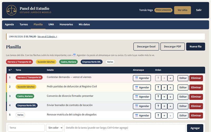Click the Ver sitio button
The height and width of the screenshot is (132, 211).
pos(183,10)
